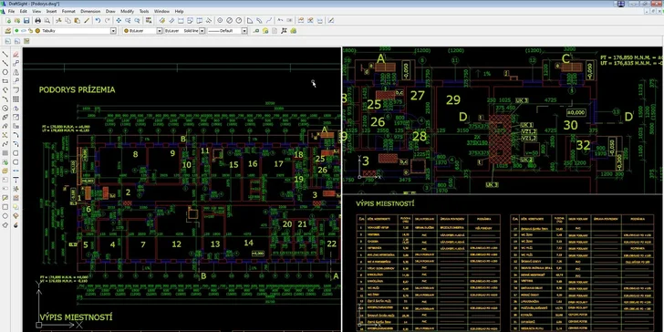Select the Explode star icon in the modify toolbar
The width and height of the screenshot is (664, 332).
(x=16, y=189)
